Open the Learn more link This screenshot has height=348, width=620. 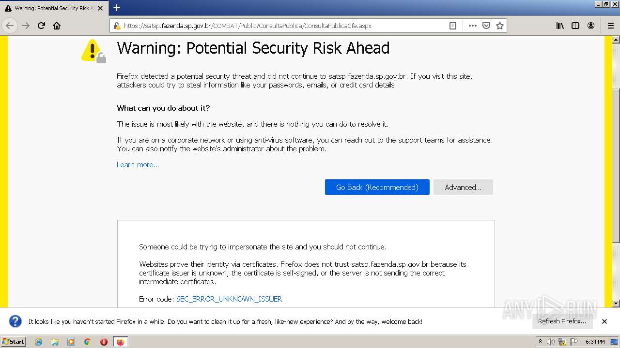[x=138, y=165]
